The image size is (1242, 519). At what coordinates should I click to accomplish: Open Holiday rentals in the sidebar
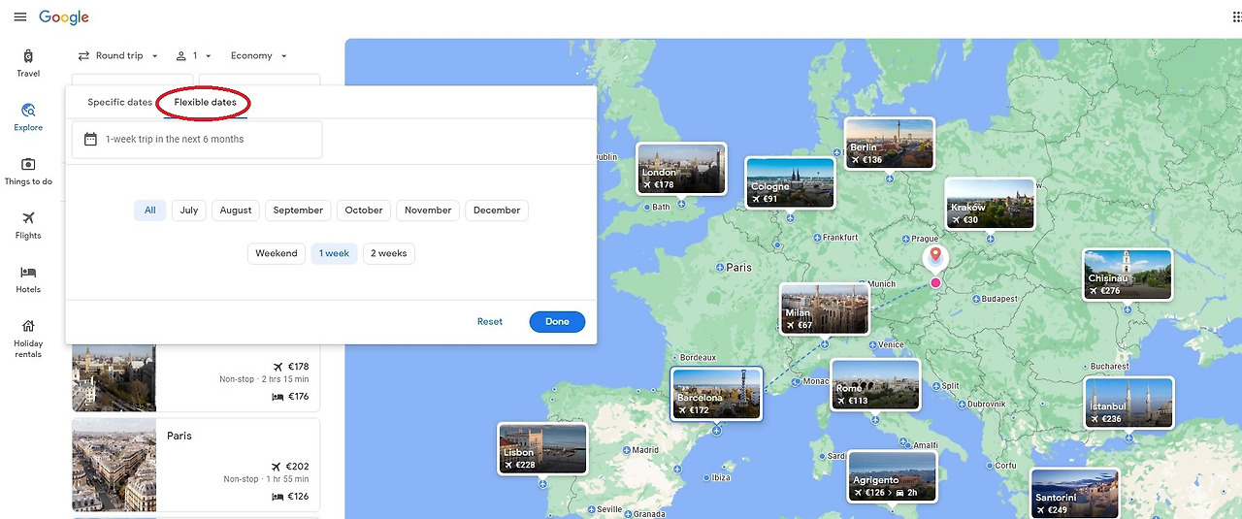click(28, 339)
